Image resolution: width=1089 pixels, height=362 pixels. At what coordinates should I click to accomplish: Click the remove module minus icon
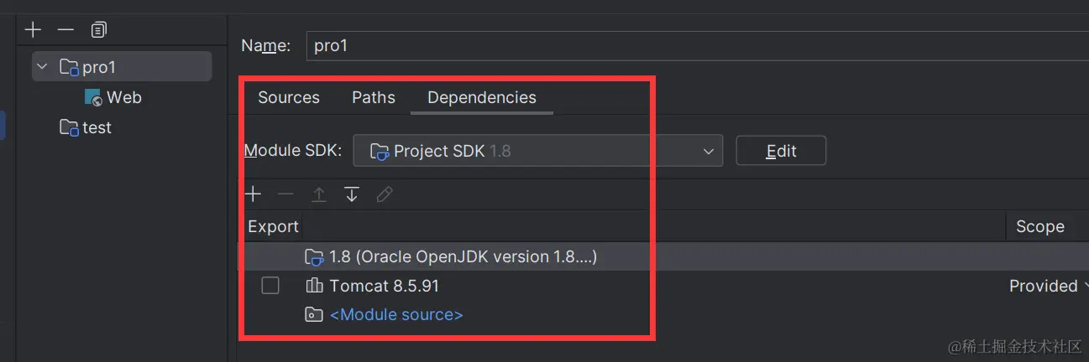coord(65,30)
